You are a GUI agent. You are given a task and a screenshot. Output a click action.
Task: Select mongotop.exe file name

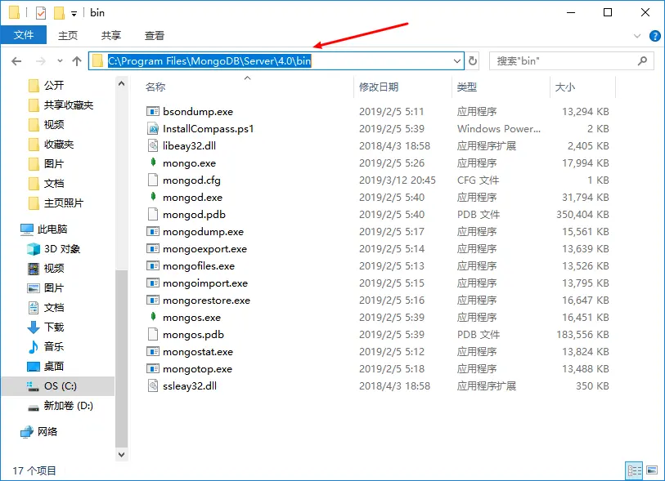click(197, 369)
